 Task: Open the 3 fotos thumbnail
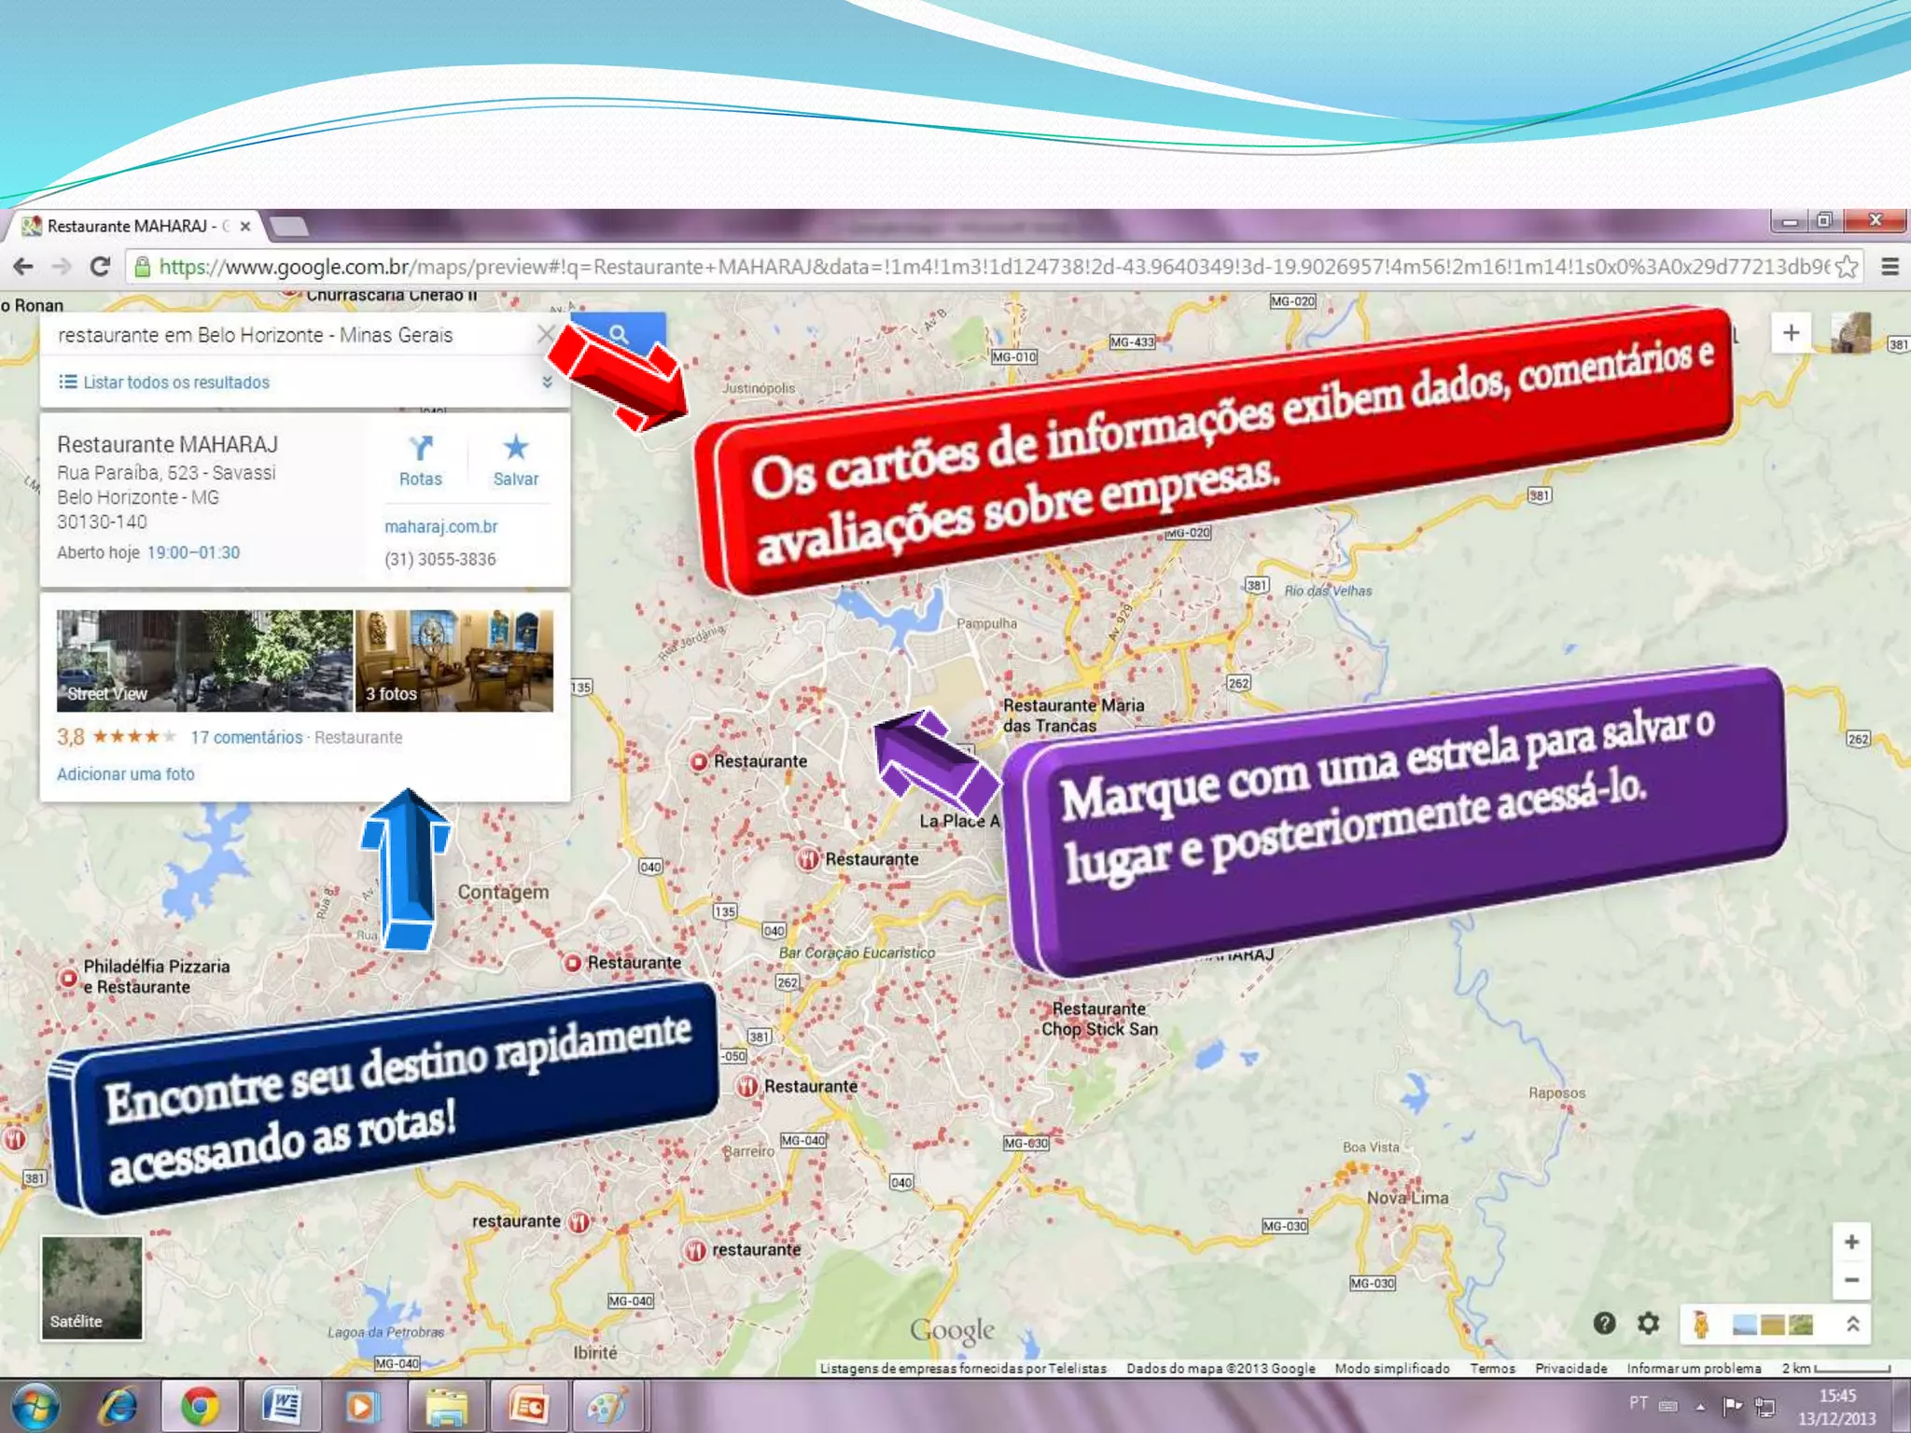[454, 661]
